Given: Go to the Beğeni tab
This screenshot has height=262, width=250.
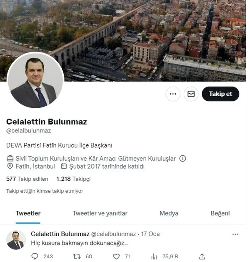Looking at the screenshot, I should tap(220, 213).
